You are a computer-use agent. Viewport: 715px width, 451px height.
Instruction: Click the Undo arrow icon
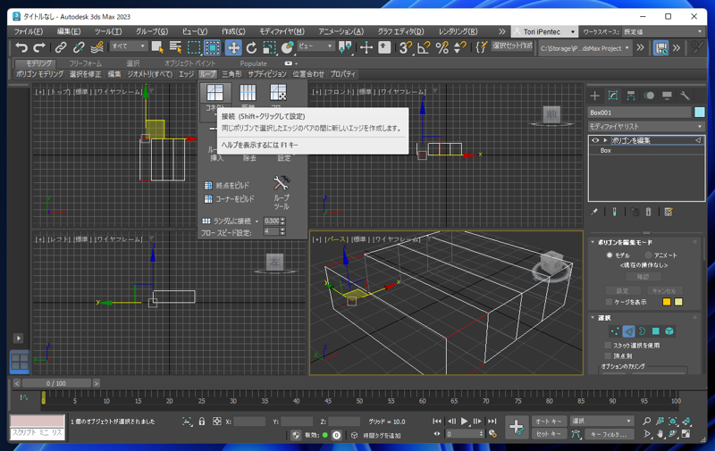point(21,47)
